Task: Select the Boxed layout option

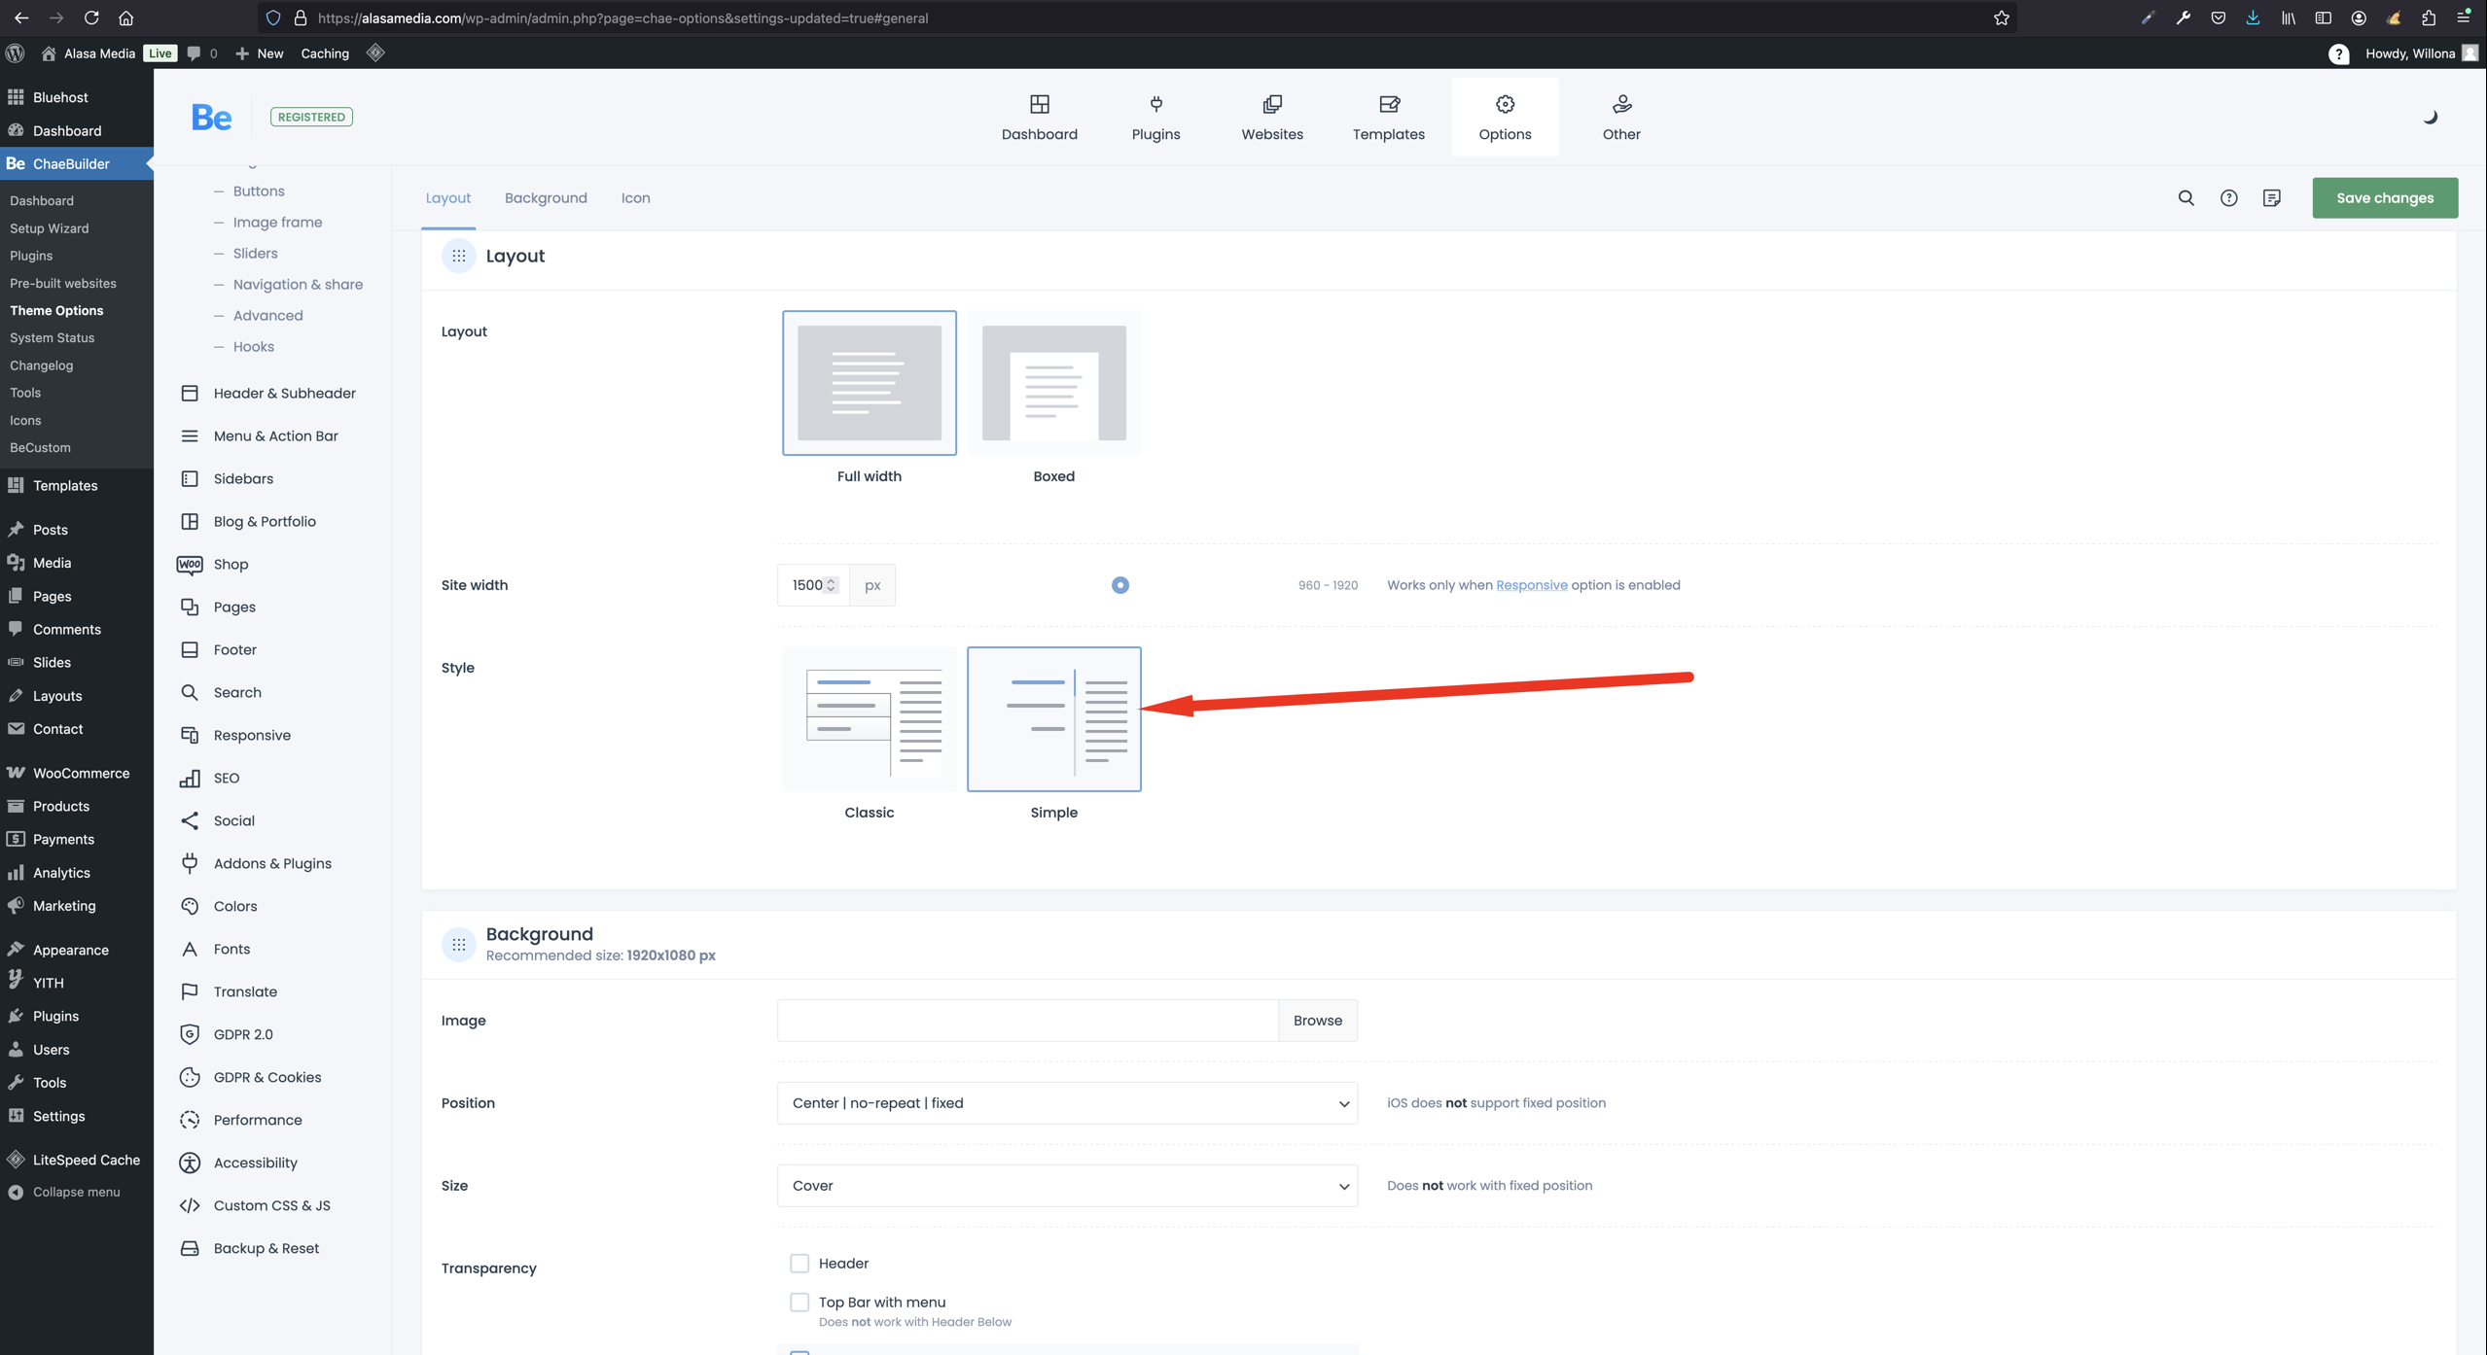Action: tap(1053, 383)
